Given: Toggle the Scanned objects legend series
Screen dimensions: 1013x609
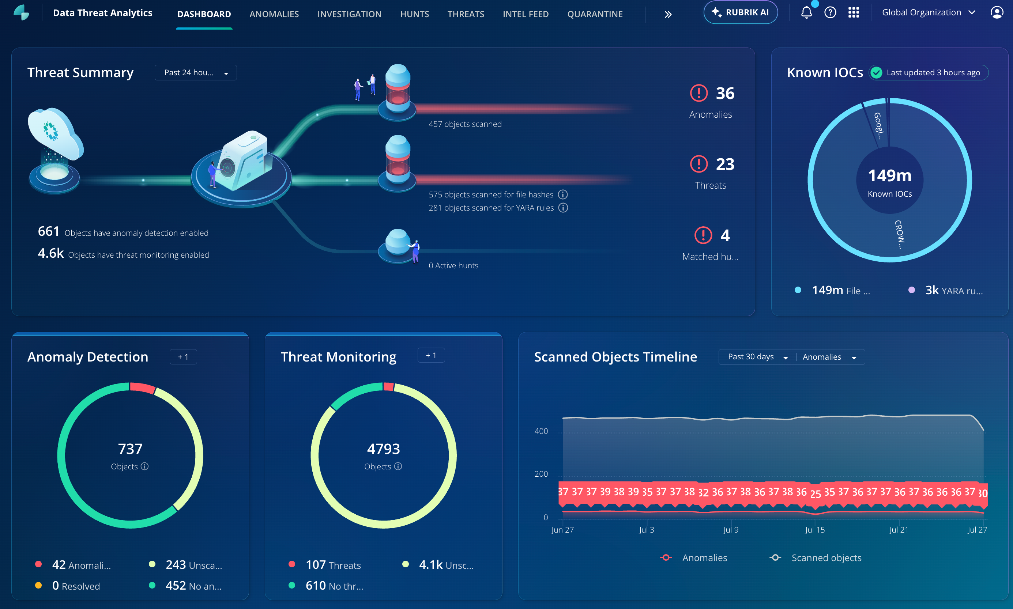Looking at the screenshot, I should pyautogui.click(x=815, y=558).
